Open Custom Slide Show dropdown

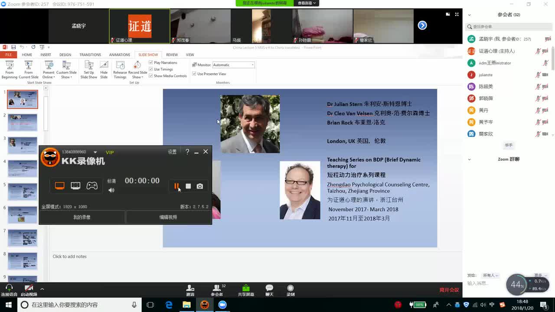coord(66,69)
